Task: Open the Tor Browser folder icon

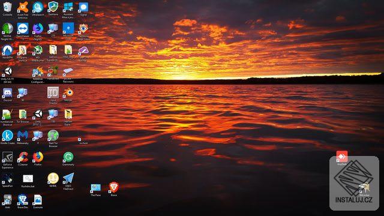Action: [23, 114]
